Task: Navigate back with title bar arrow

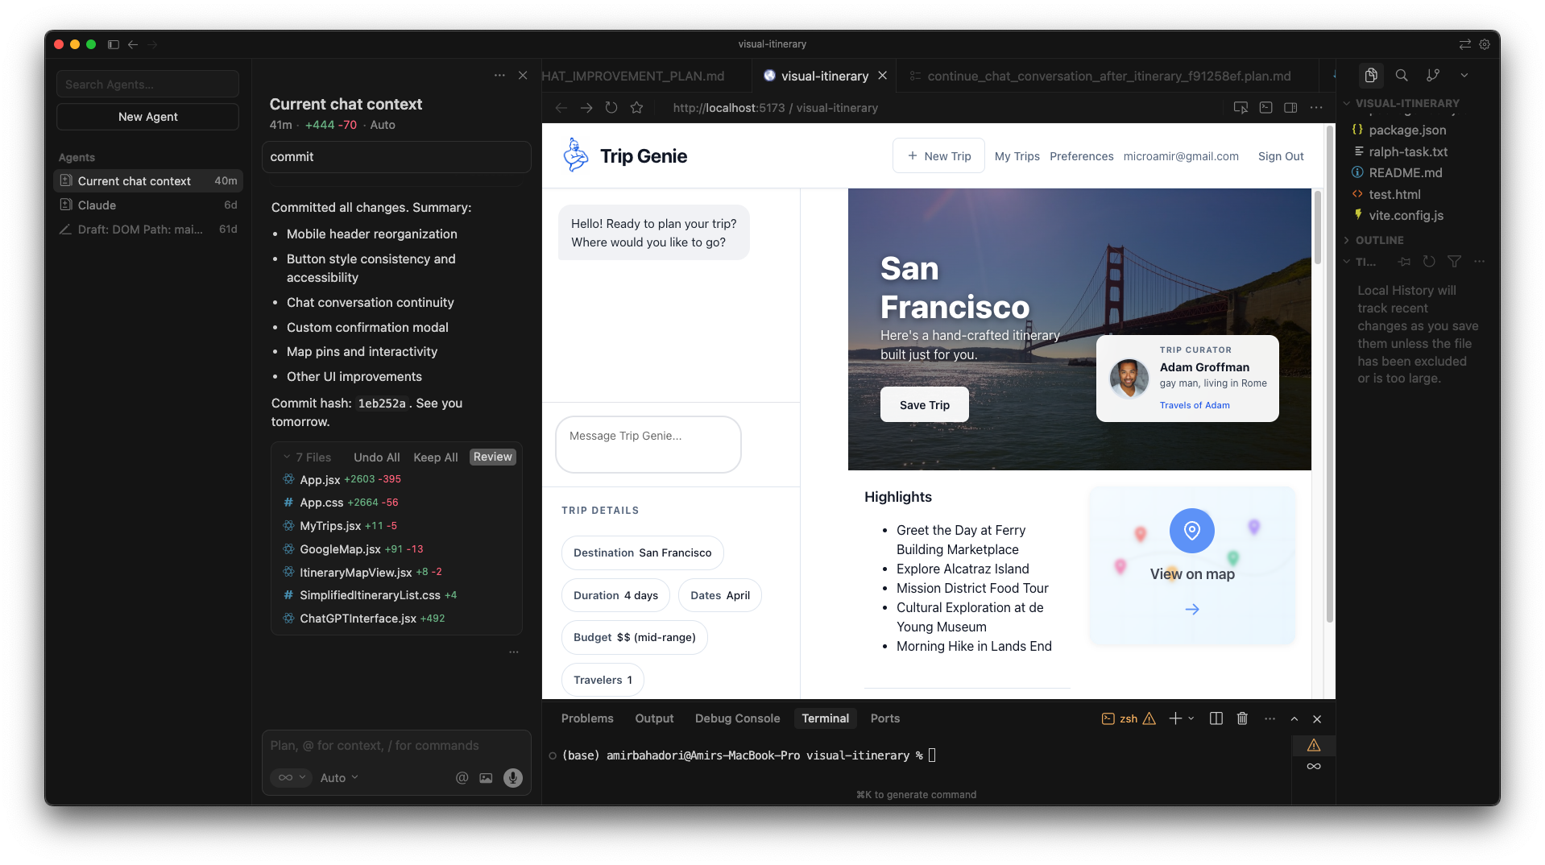Action: point(133,44)
